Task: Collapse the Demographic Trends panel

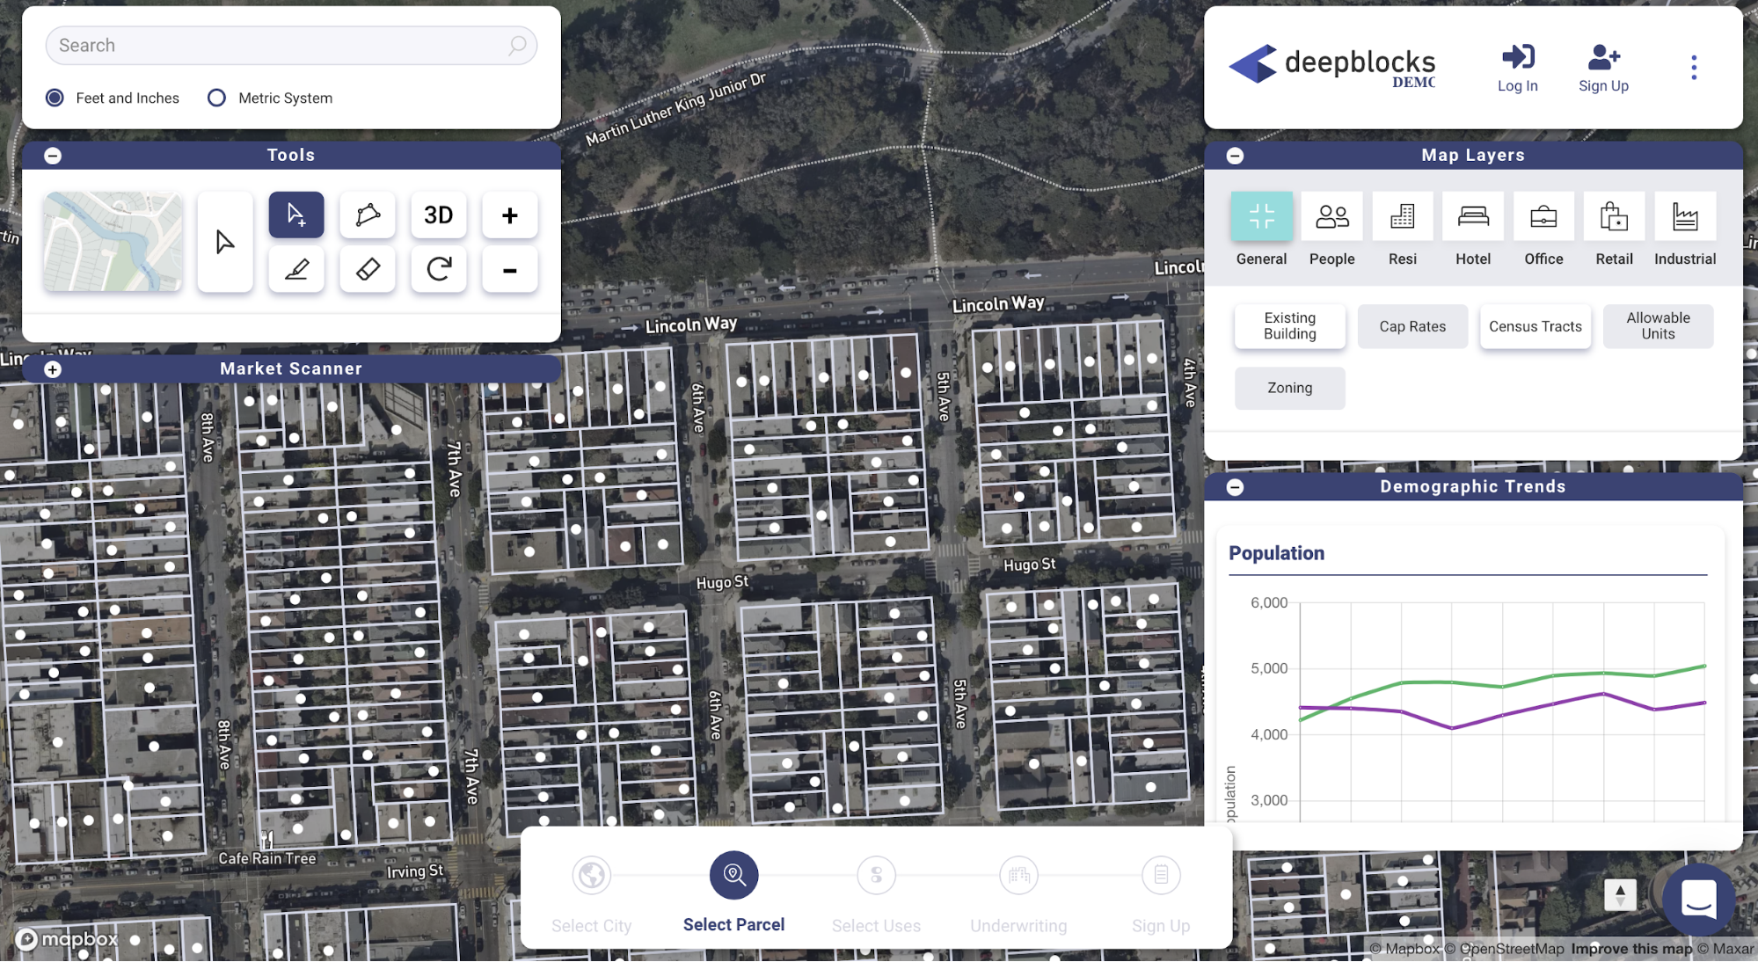Action: coord(1235,487)
